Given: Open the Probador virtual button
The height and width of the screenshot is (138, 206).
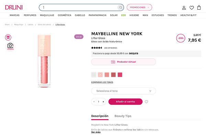Looking at the screenshot, I should click(123, 62).
